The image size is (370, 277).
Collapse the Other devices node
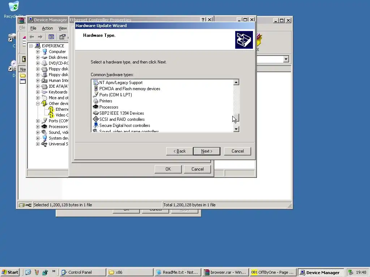[38, 104]
